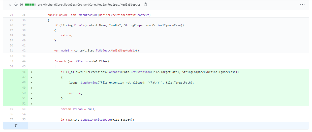Click the 'continue;' added line

75,93
